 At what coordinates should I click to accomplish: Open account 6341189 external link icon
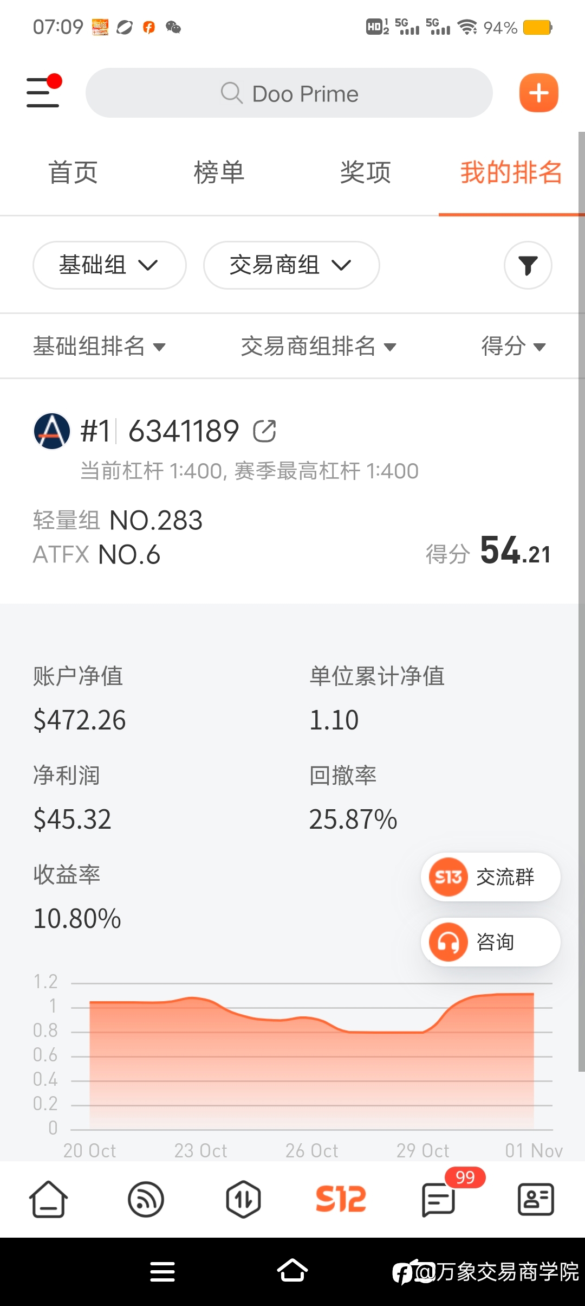tap(265, 431)
